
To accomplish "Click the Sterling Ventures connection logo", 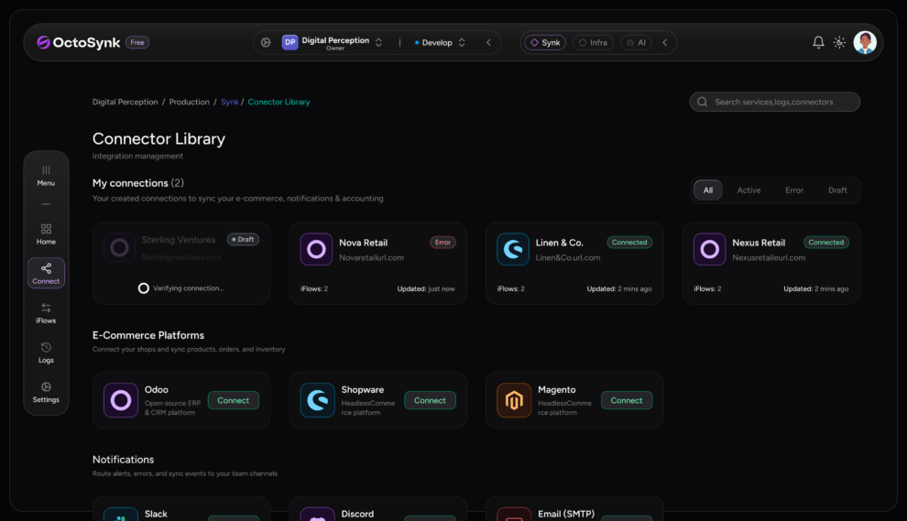I will pyautogui.click(x=120, y=247).
